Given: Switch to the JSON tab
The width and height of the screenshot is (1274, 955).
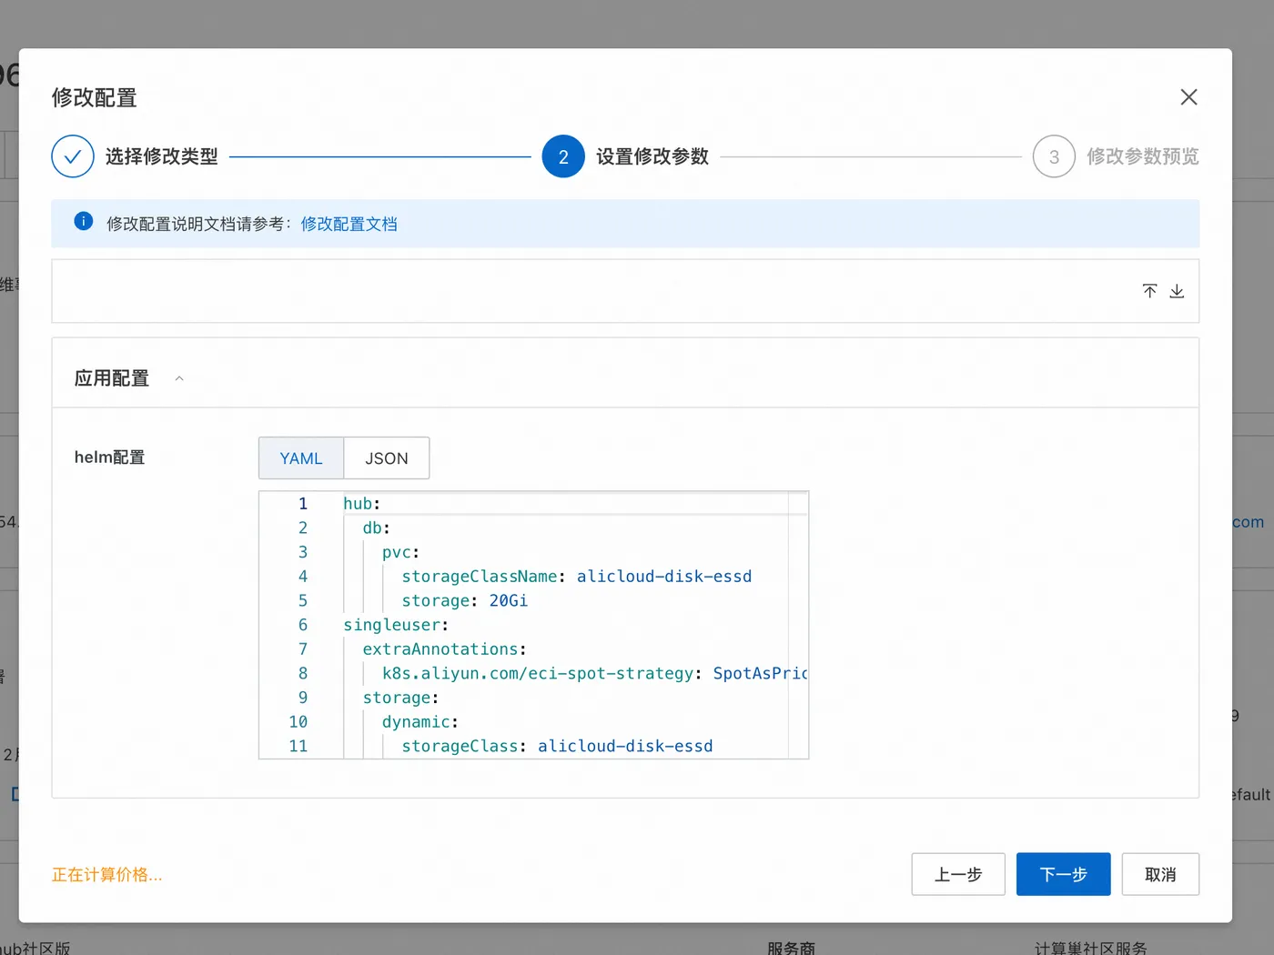Looking at the screenshot, I should (x=387, y=458).
